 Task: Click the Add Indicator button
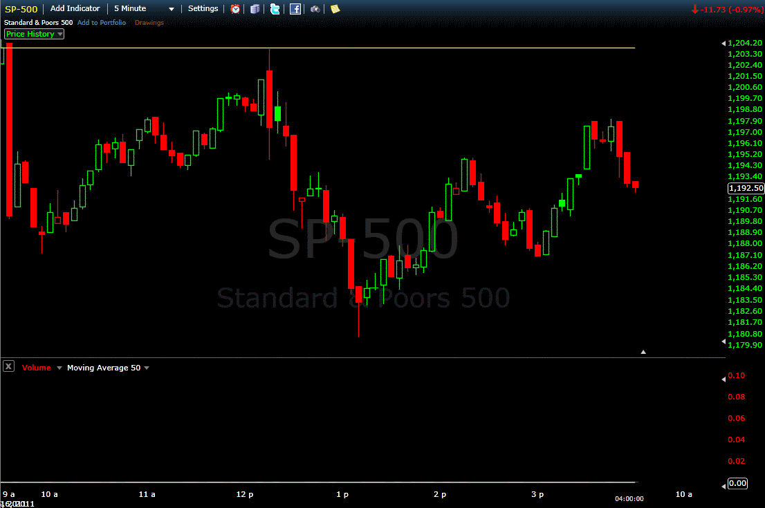(75, 8)
